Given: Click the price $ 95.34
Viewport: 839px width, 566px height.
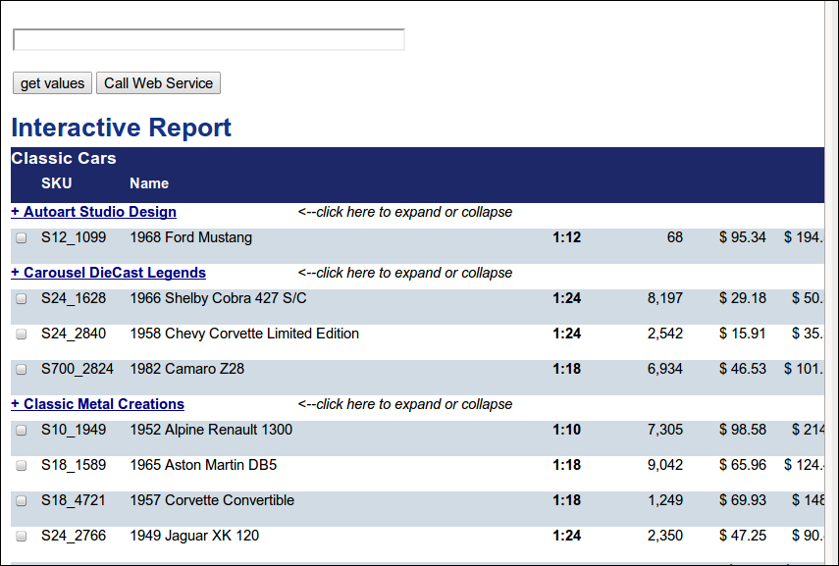Looking at the screenshot, I should (743, 237).
